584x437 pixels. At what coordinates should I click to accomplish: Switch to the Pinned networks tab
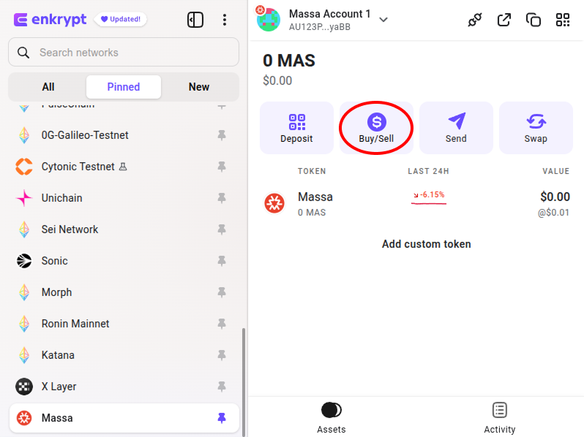[124, 87]
